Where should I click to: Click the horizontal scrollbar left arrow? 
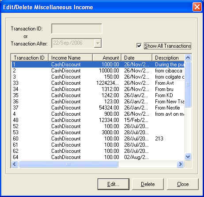(x=15, y=164)
